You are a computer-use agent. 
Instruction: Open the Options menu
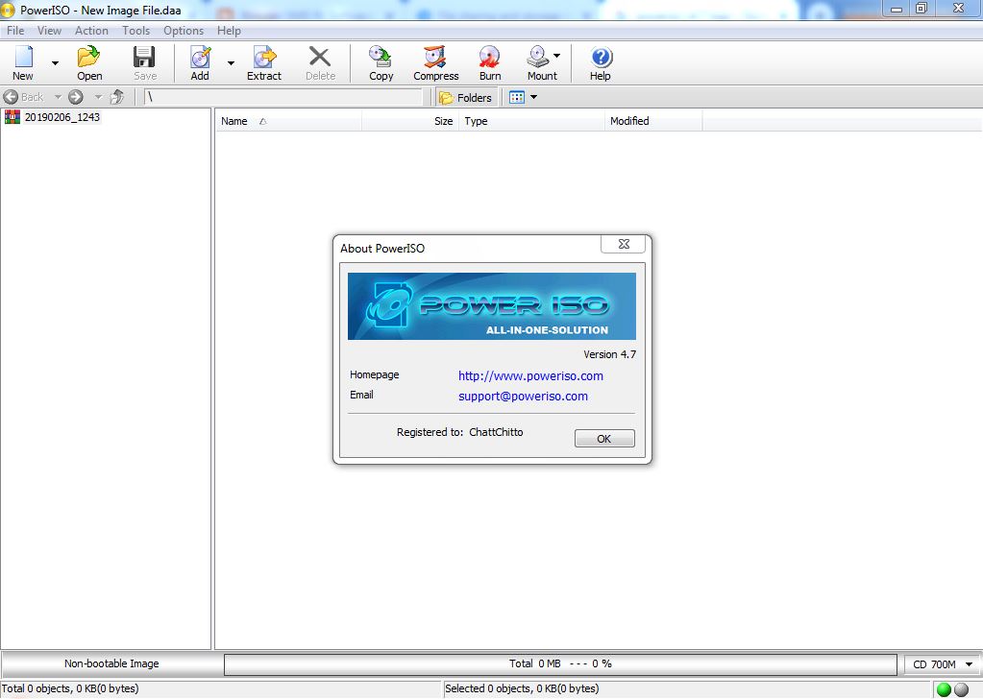[184, 30]
